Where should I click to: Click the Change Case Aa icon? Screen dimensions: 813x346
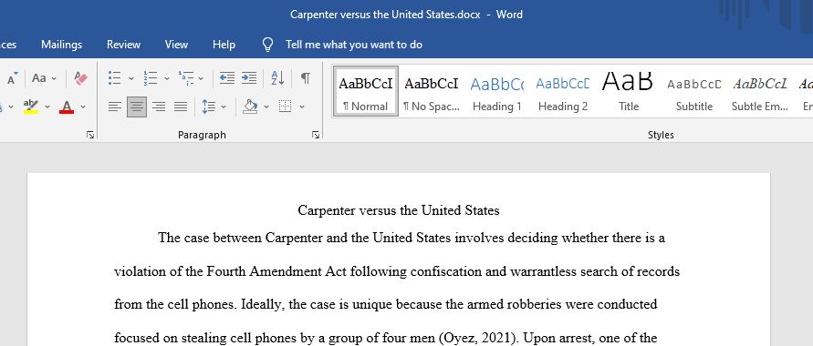point(39,78)
